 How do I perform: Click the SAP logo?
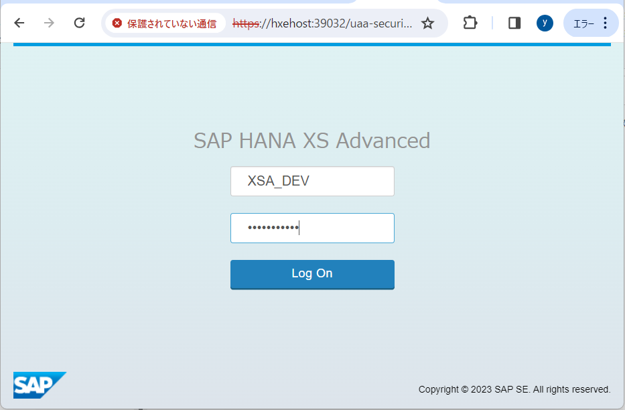tap(40, 385)
